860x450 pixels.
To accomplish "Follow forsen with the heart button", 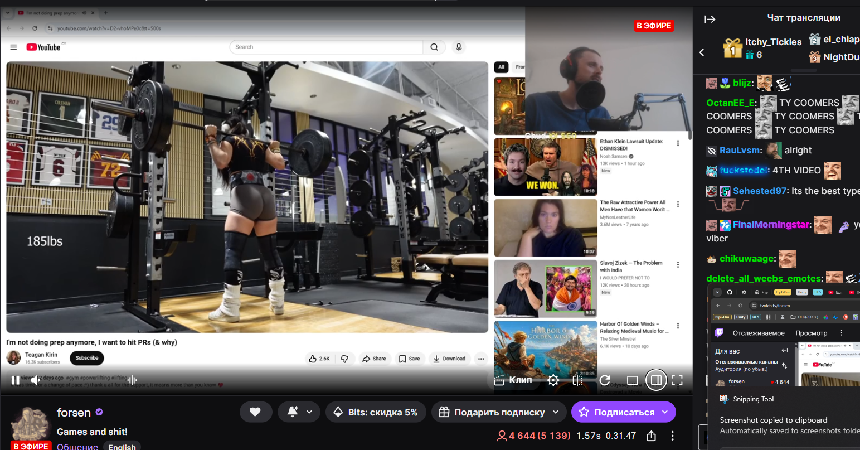I will pos(255,412).
